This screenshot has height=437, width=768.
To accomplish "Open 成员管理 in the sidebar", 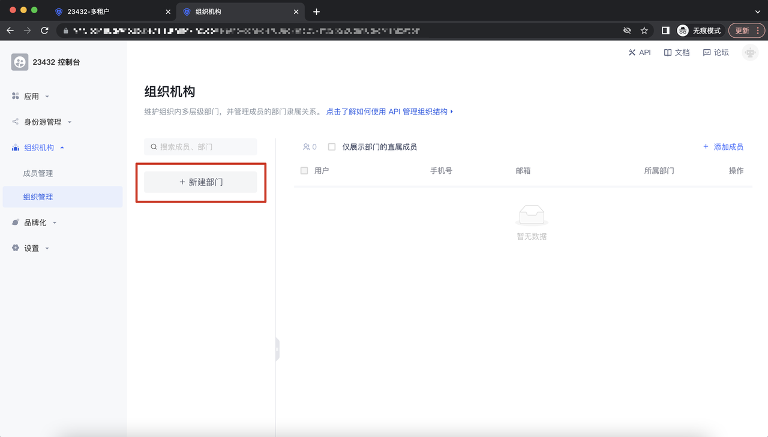I will tap(38, 173).
